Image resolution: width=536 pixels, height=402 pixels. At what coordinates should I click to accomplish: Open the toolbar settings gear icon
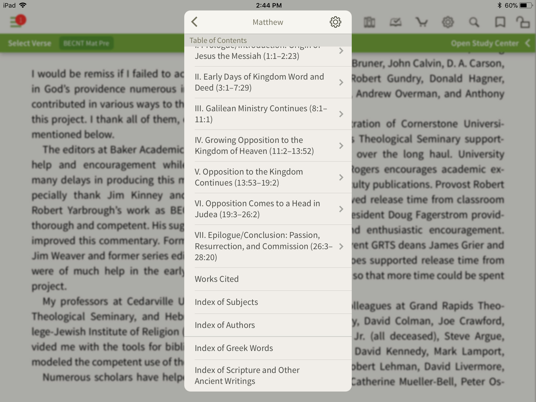point(448,22)
